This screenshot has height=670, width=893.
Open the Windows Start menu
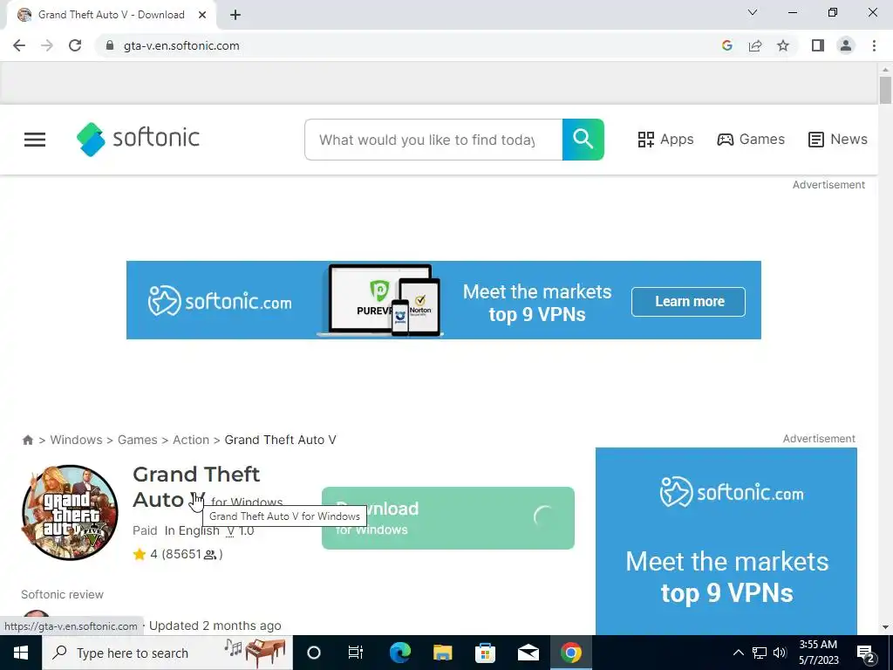pos(21,653)
